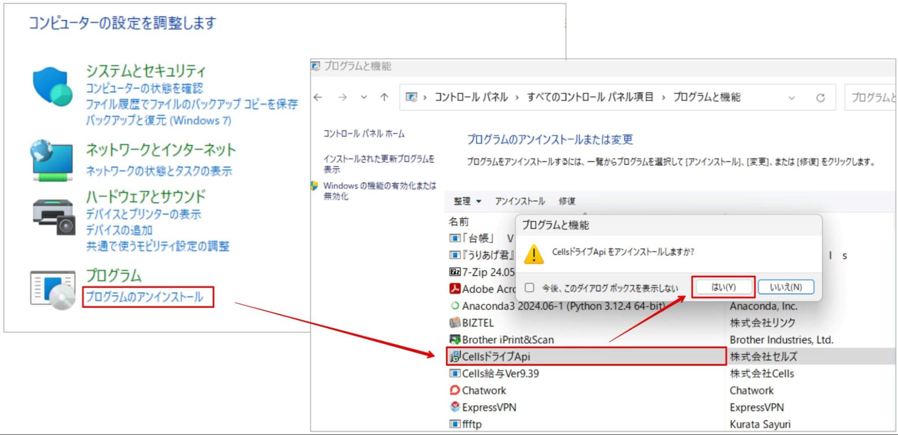The height and width of the screenshot is (435, 898).
Task: Click Windows の機能の有効化または無効化 link
Action: tap(380, 191)
